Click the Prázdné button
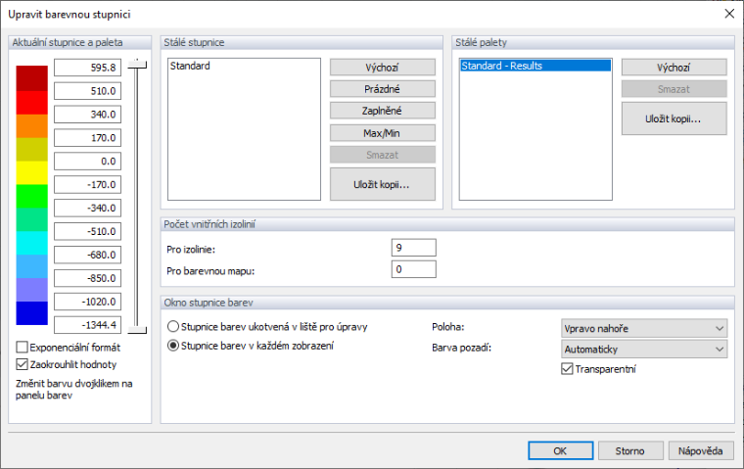The height and width of the screenshot is (469, 744). (383, 89)
